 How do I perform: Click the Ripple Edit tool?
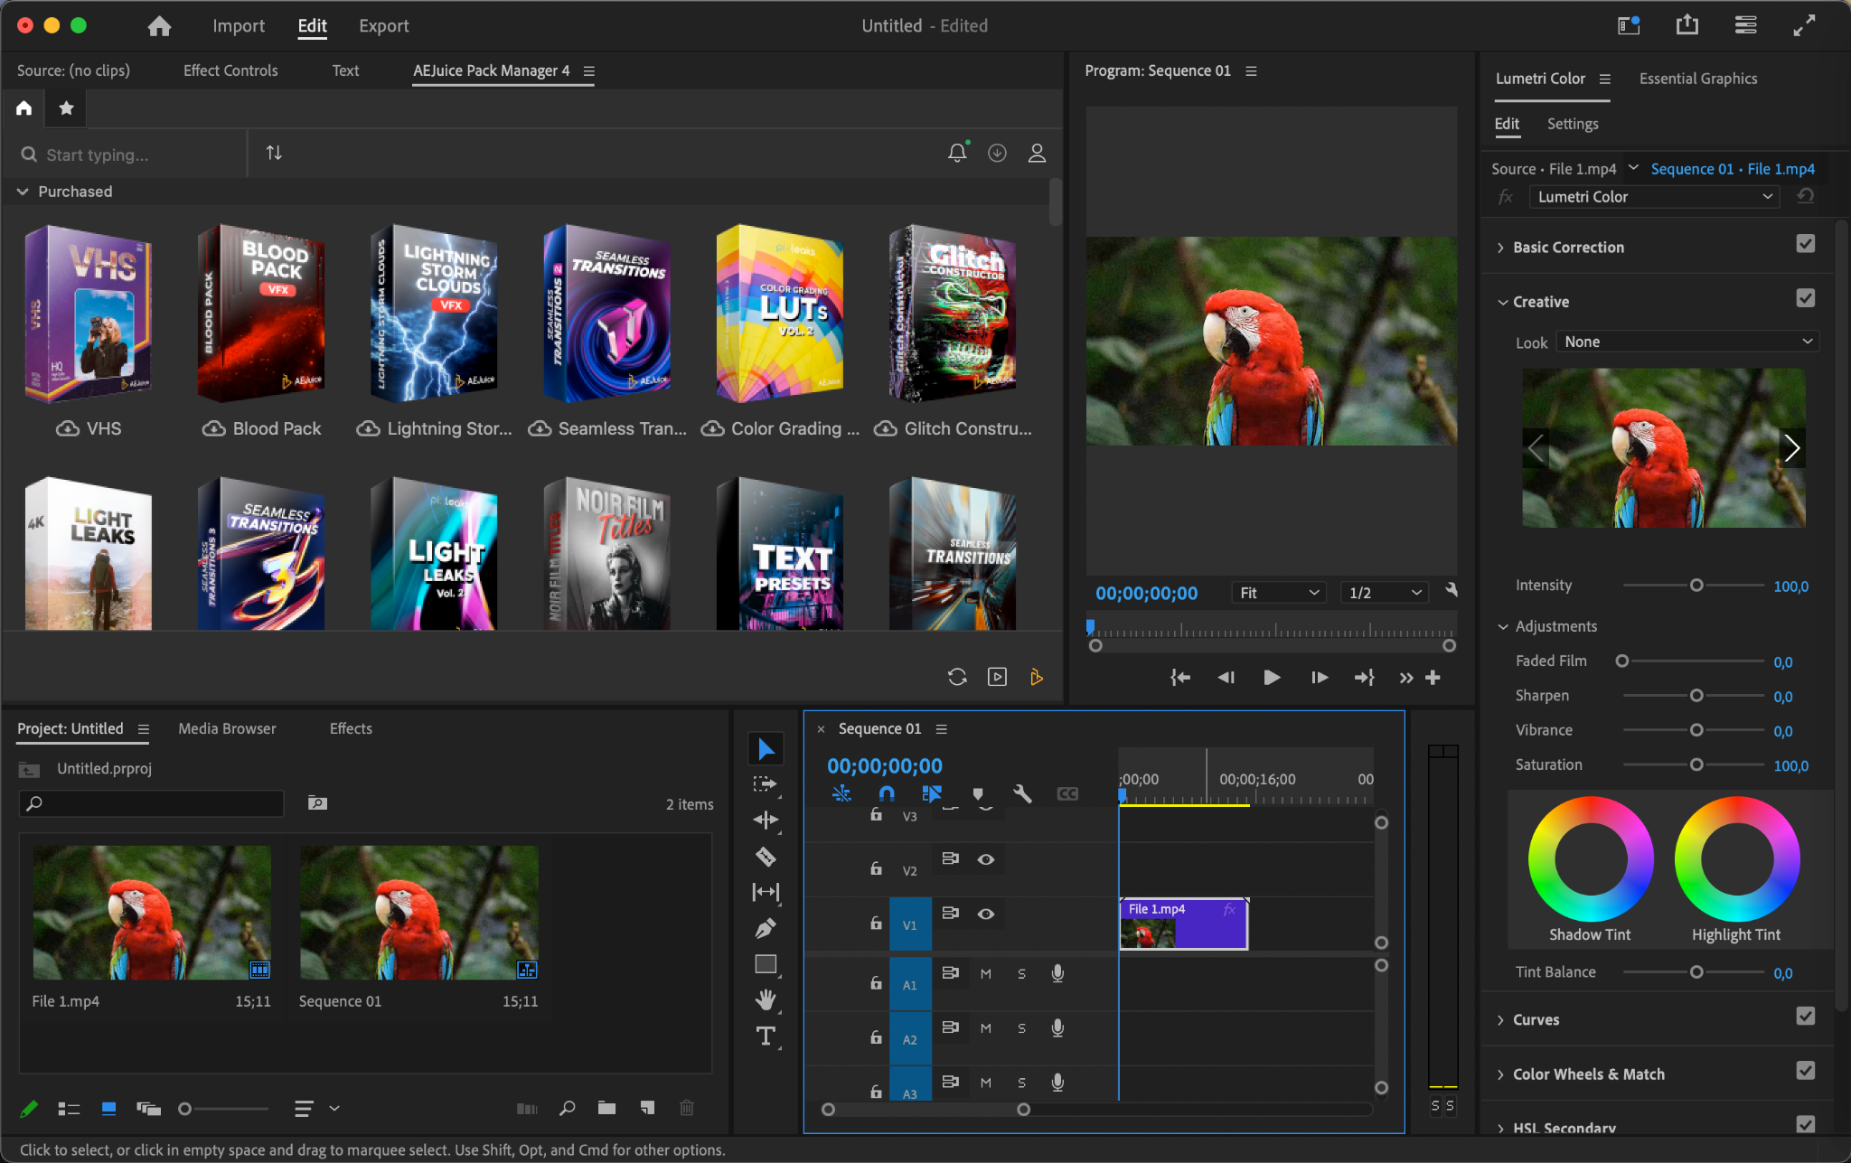[x=766, y=821]
